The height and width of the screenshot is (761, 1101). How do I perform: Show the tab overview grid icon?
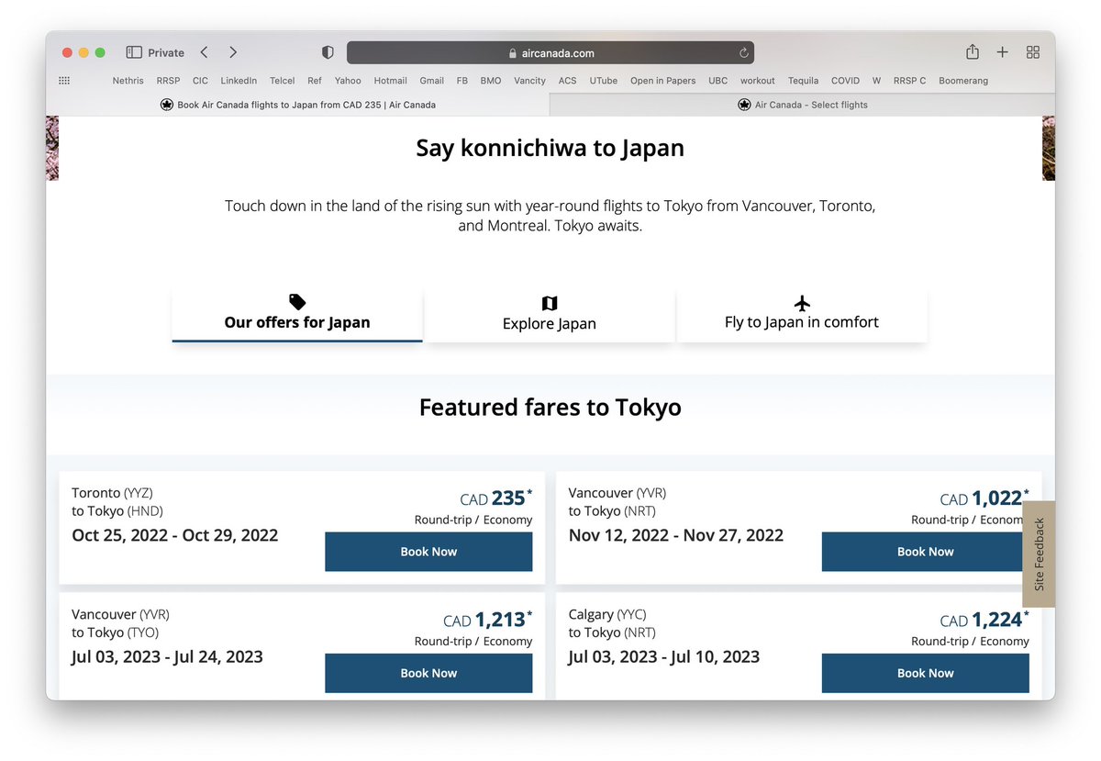[1033, 52]
